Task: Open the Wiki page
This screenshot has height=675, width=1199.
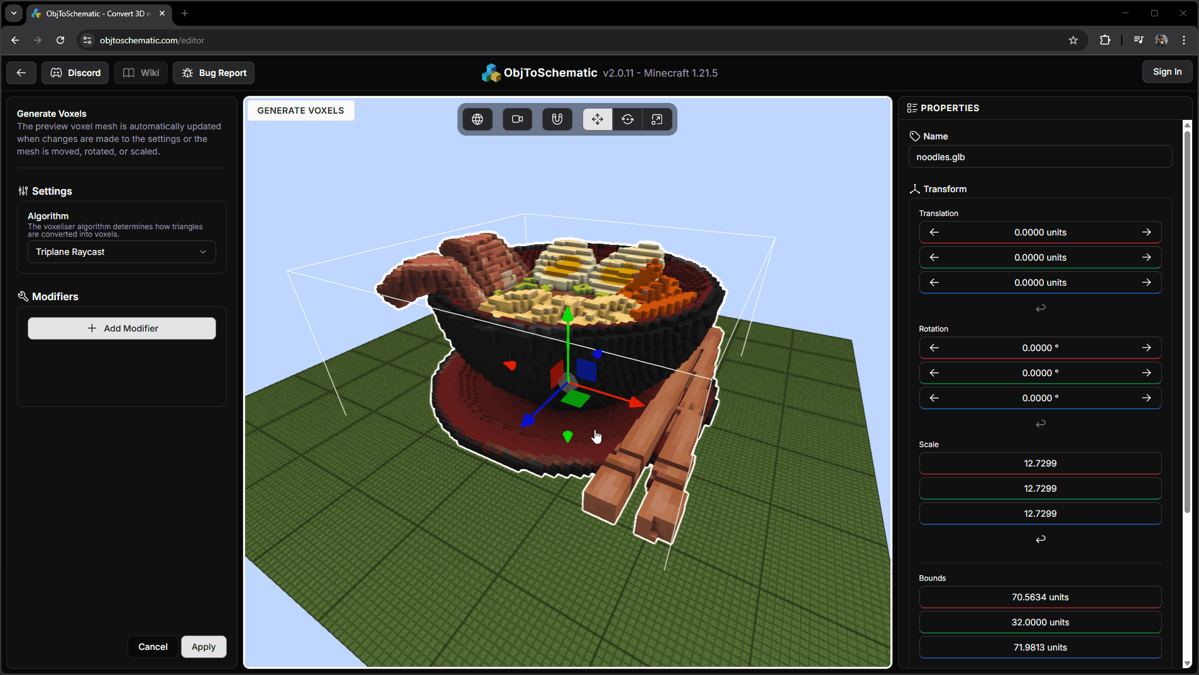Action: pyautogui.click(x=141, y=73)
